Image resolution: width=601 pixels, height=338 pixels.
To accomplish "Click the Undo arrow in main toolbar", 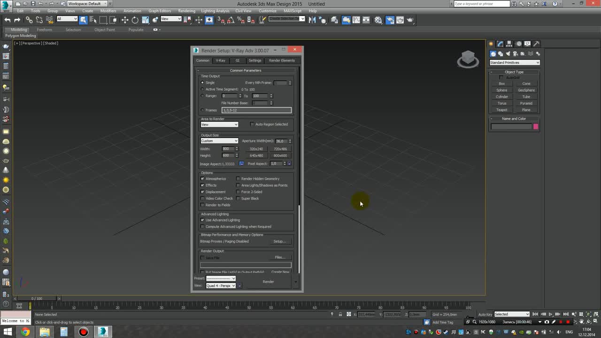I will click(x=7, y=20).
